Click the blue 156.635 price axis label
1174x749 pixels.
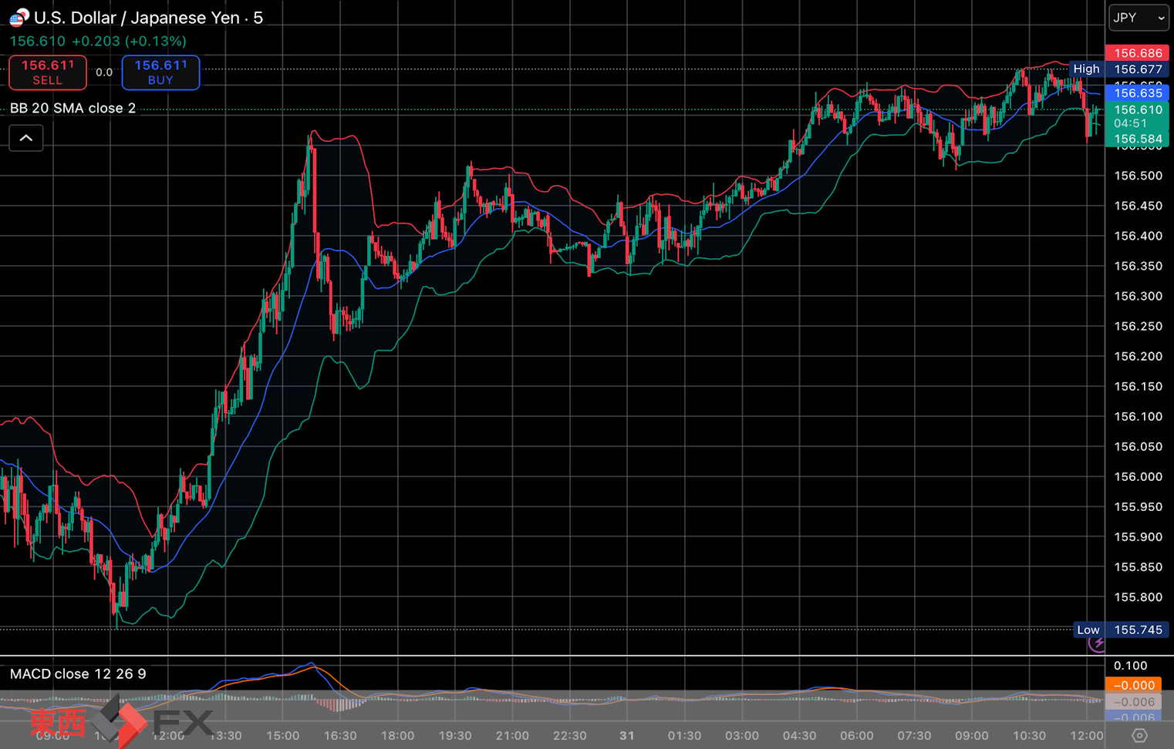pos(1138,93)
